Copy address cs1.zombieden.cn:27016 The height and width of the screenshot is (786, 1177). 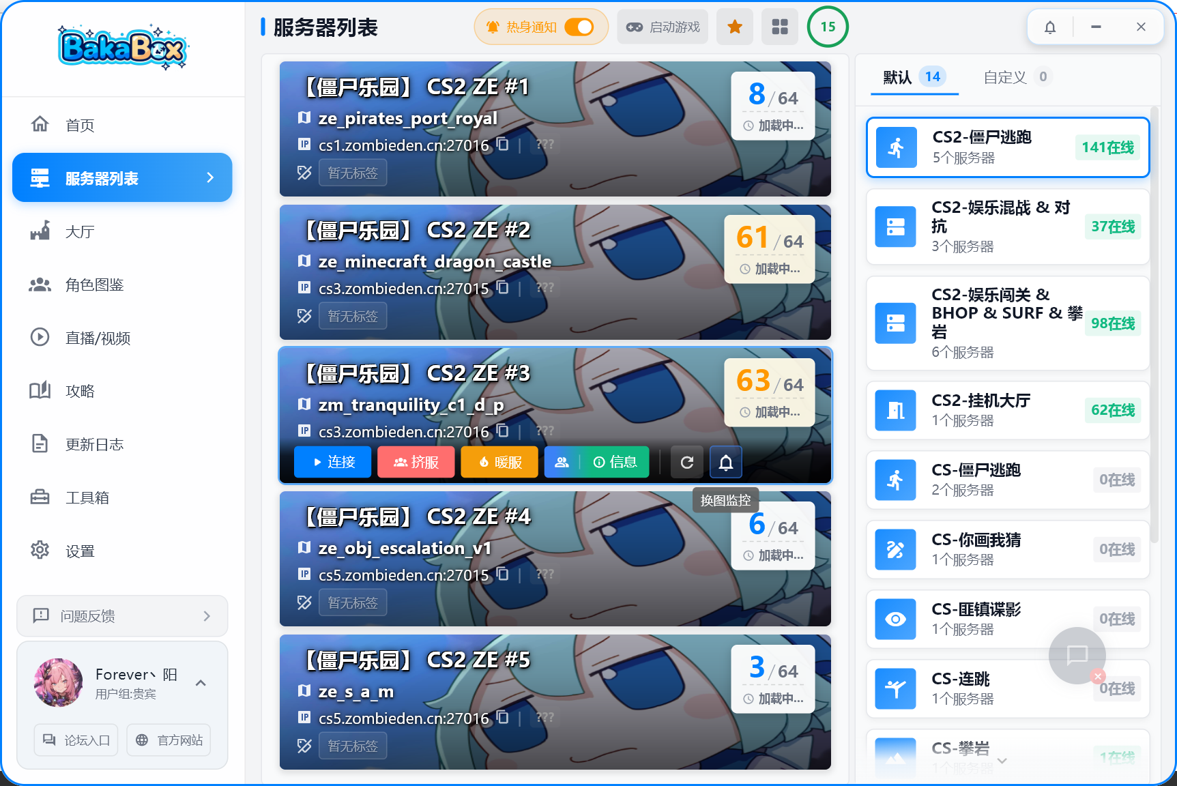(502, 144)
